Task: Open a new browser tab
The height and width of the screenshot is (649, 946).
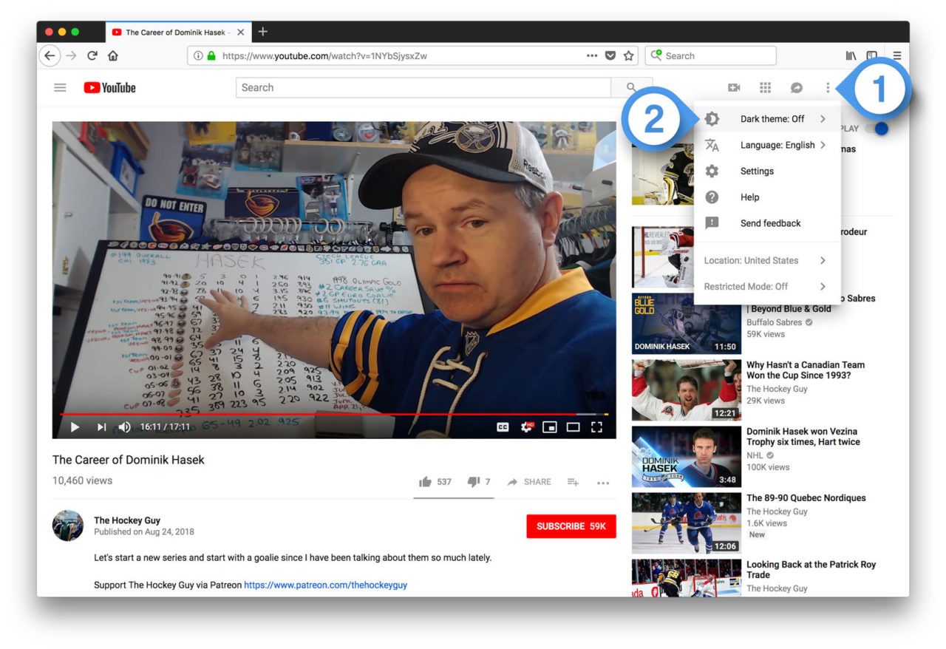Action: (x=263, y=32)
